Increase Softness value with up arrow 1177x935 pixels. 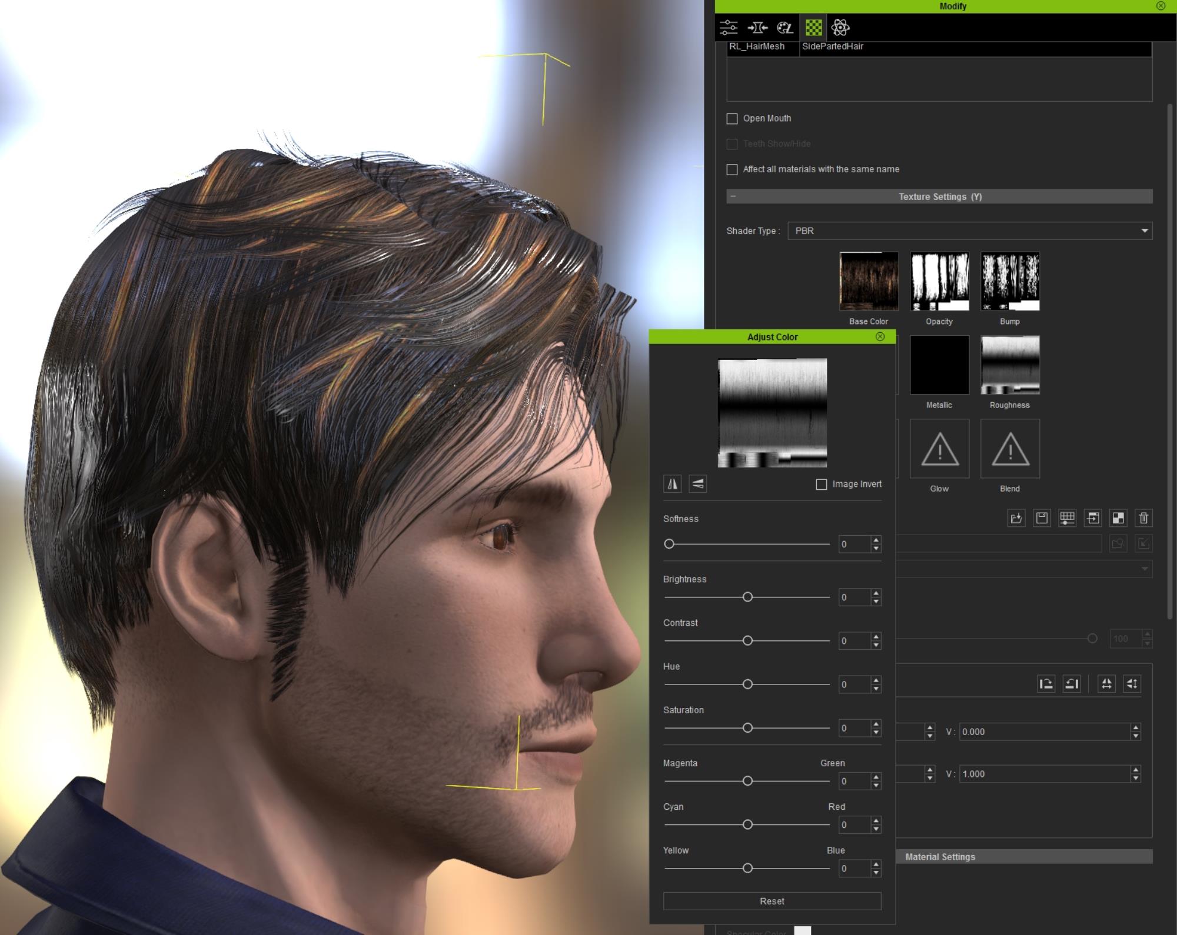[876, 540]
